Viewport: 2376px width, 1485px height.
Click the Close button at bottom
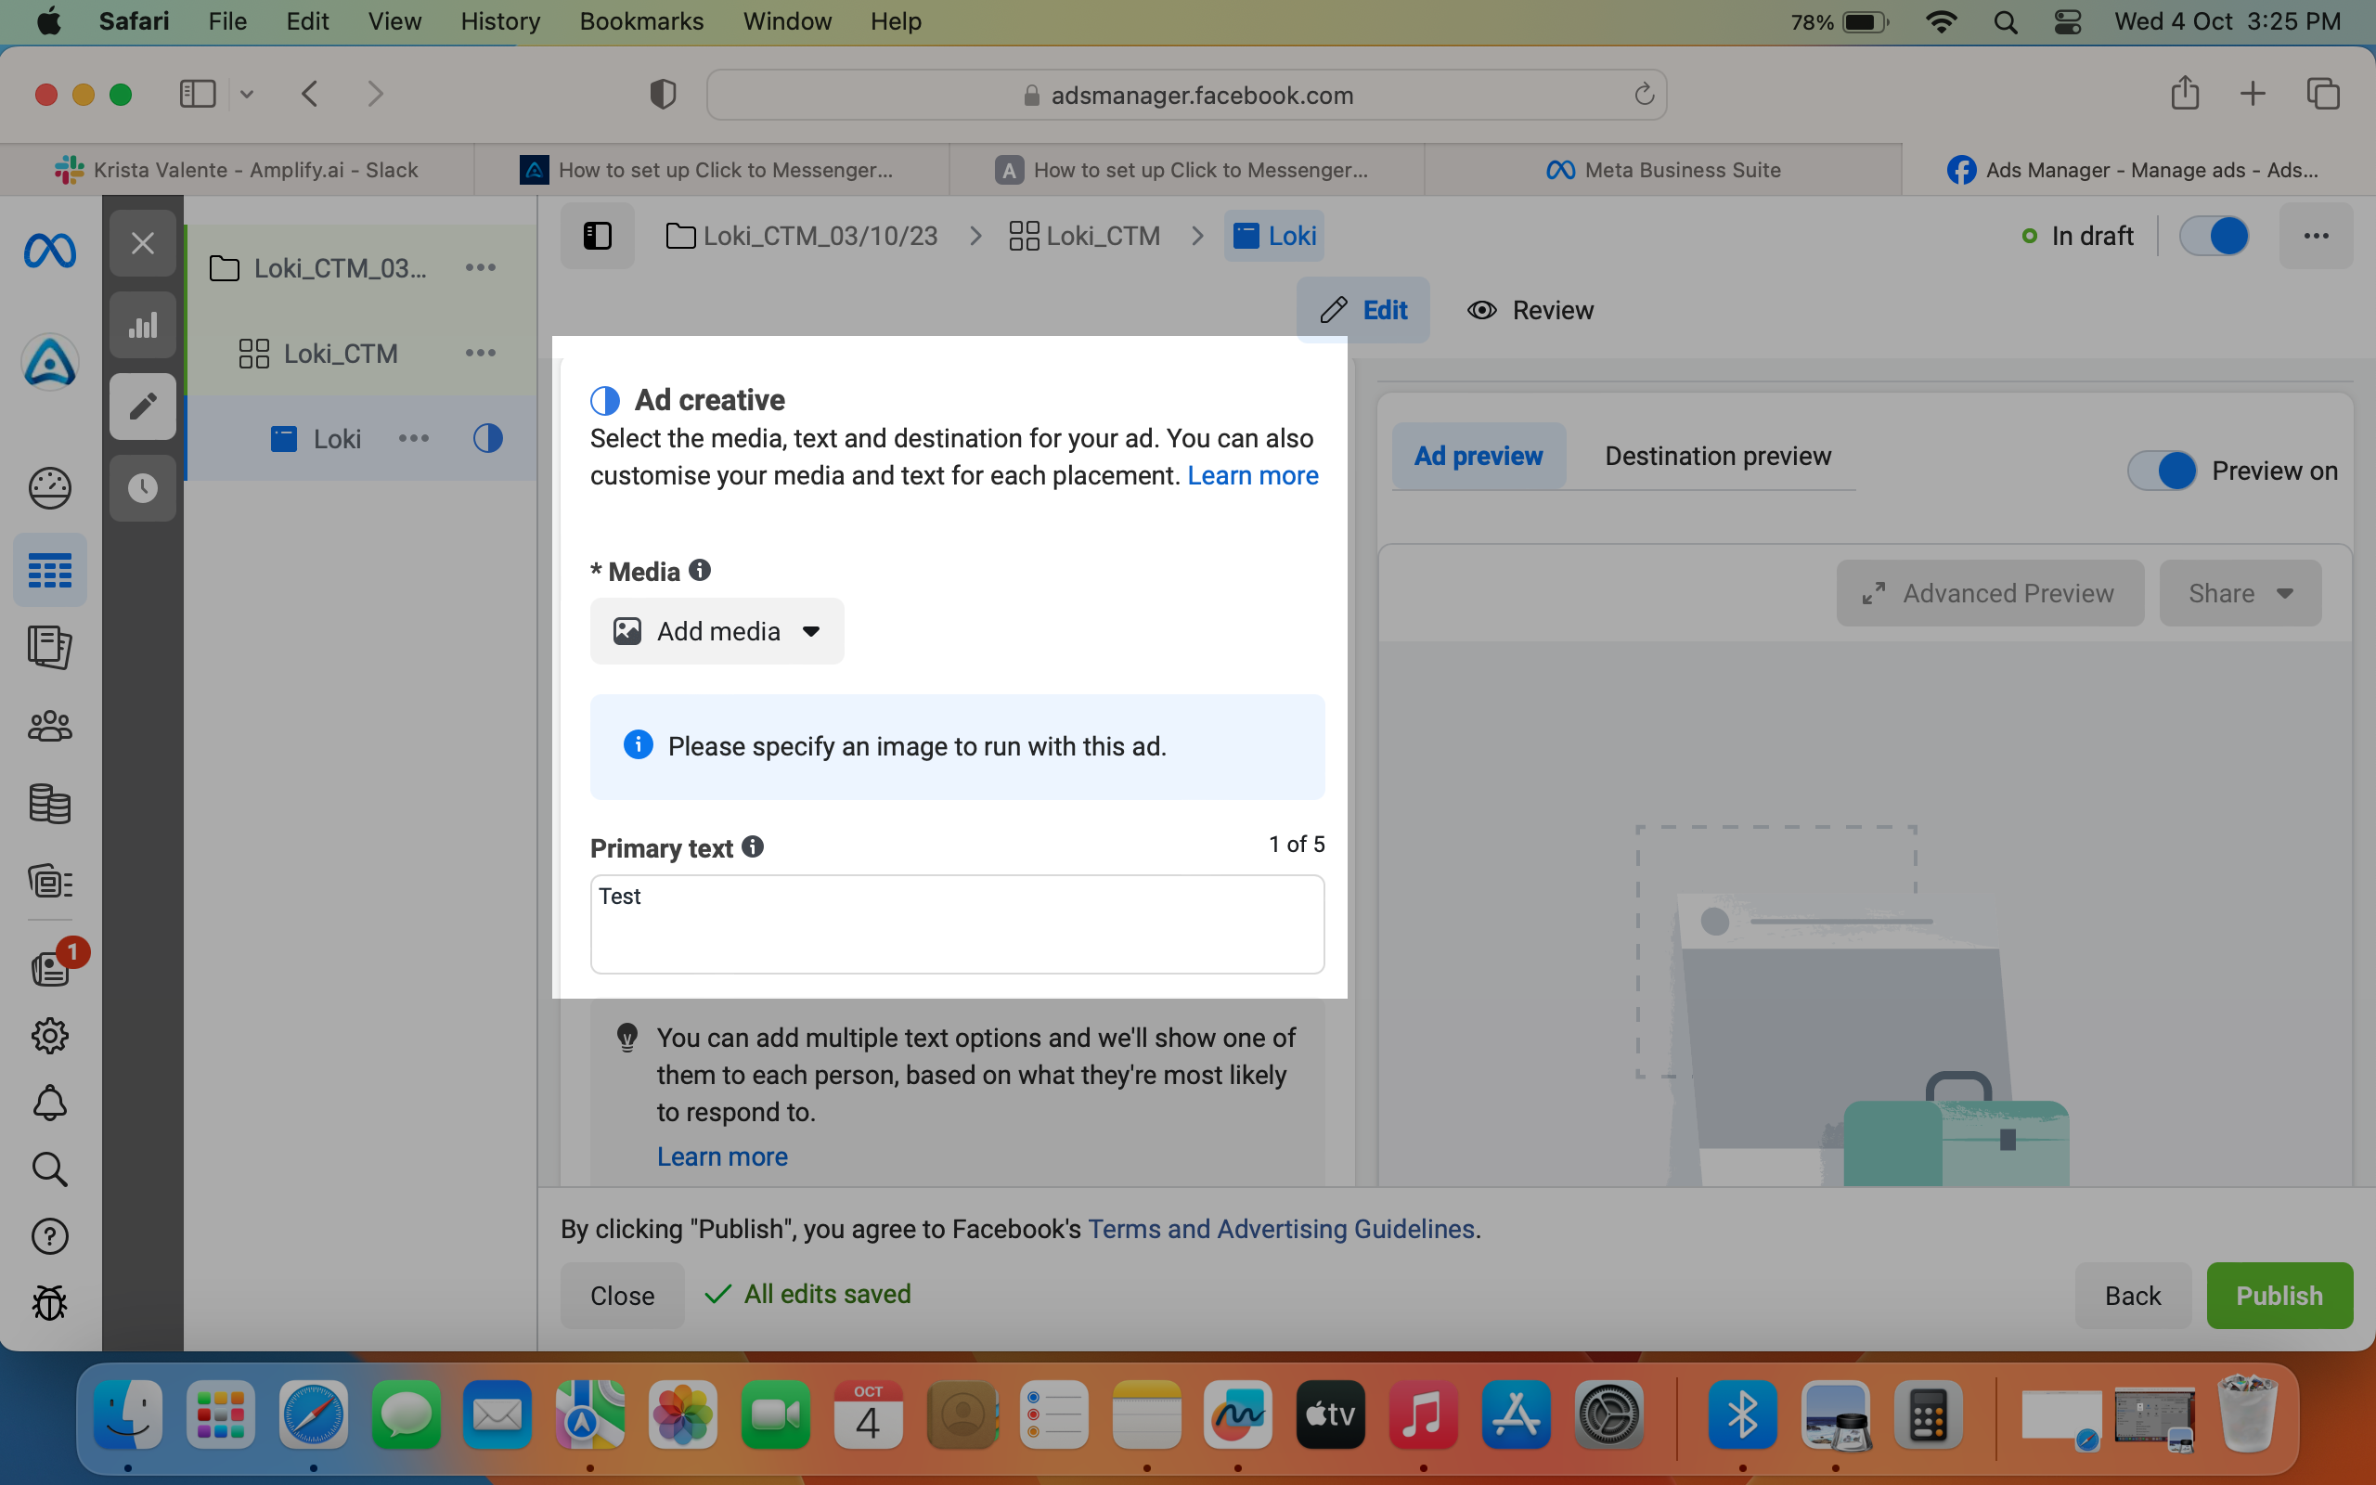623,1296
